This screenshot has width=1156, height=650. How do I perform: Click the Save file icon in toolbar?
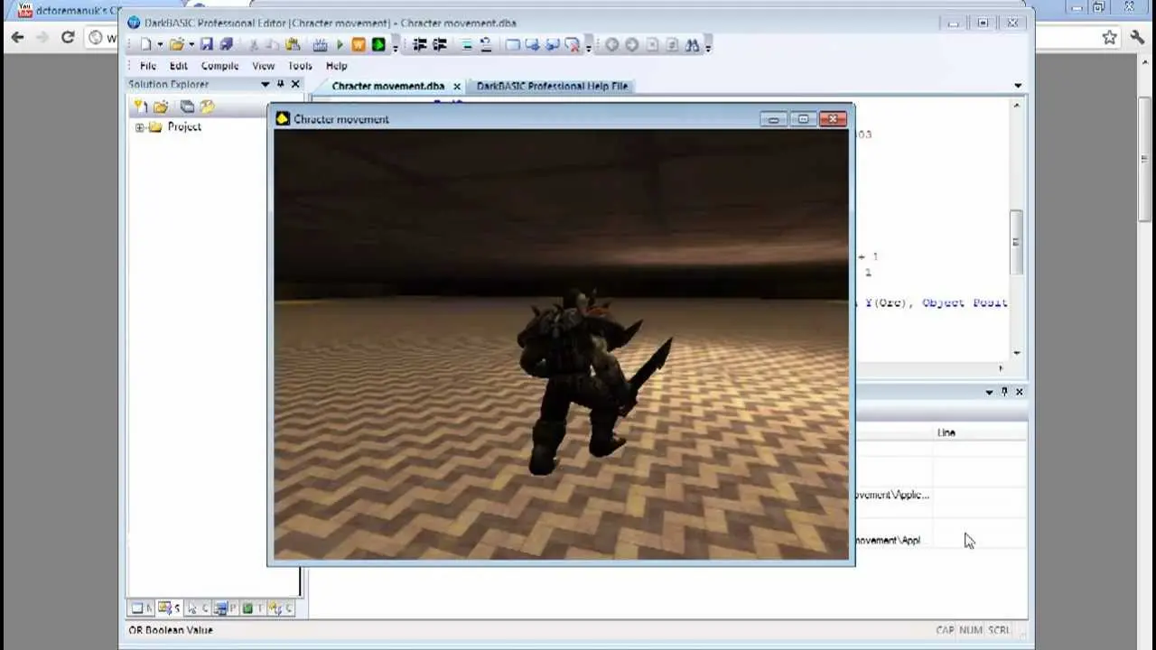[207, 44]
